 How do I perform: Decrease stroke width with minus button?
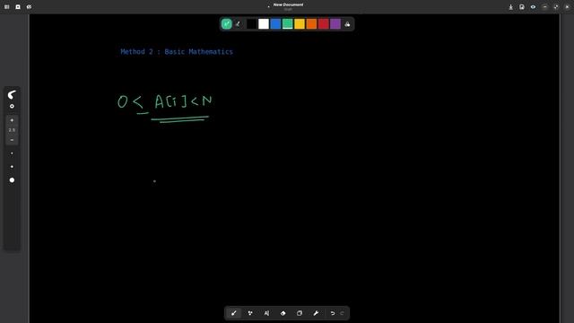pos(12,140)
